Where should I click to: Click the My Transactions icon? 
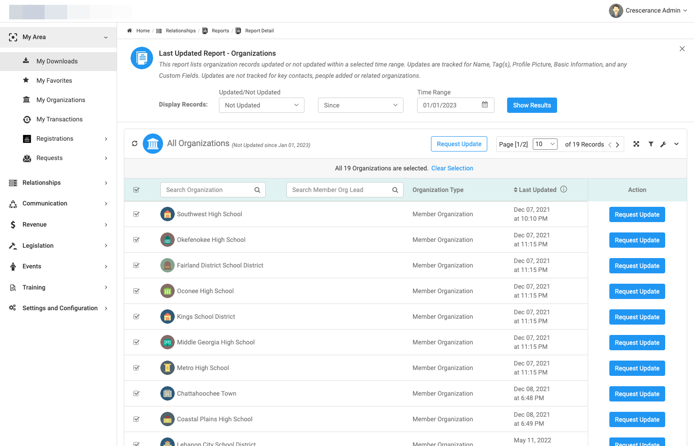click(x=27, y=119)
